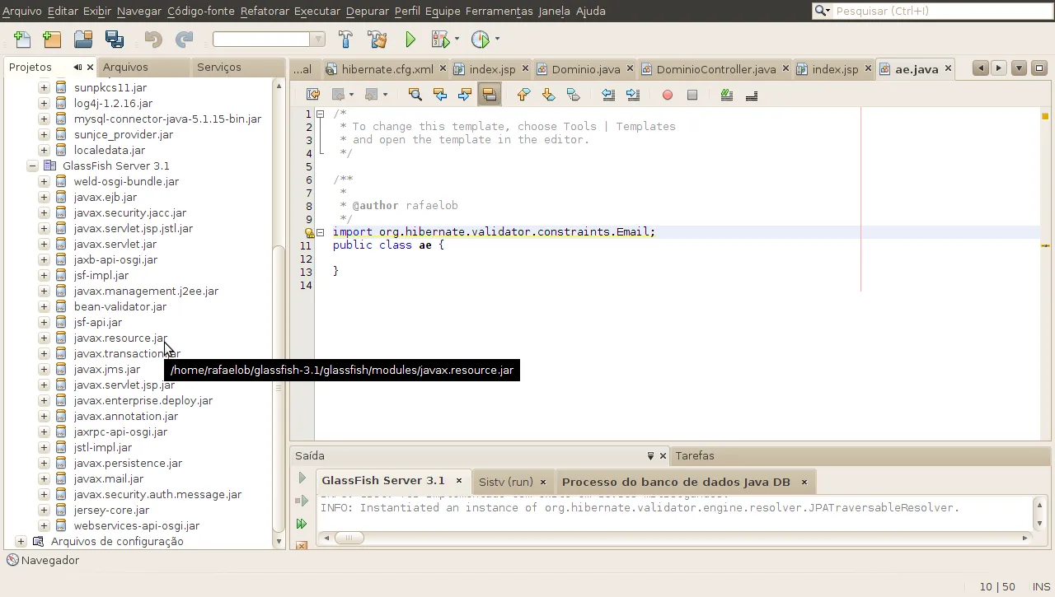1055x597 pixels.
Task: Click the Build hammer icon
Action: [x=345, y=40]
